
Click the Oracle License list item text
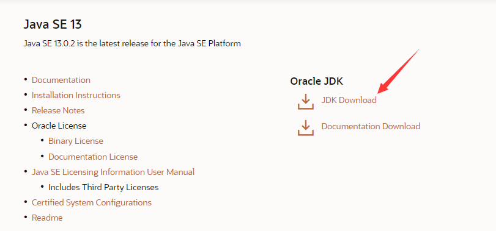(x=59, y=126)
